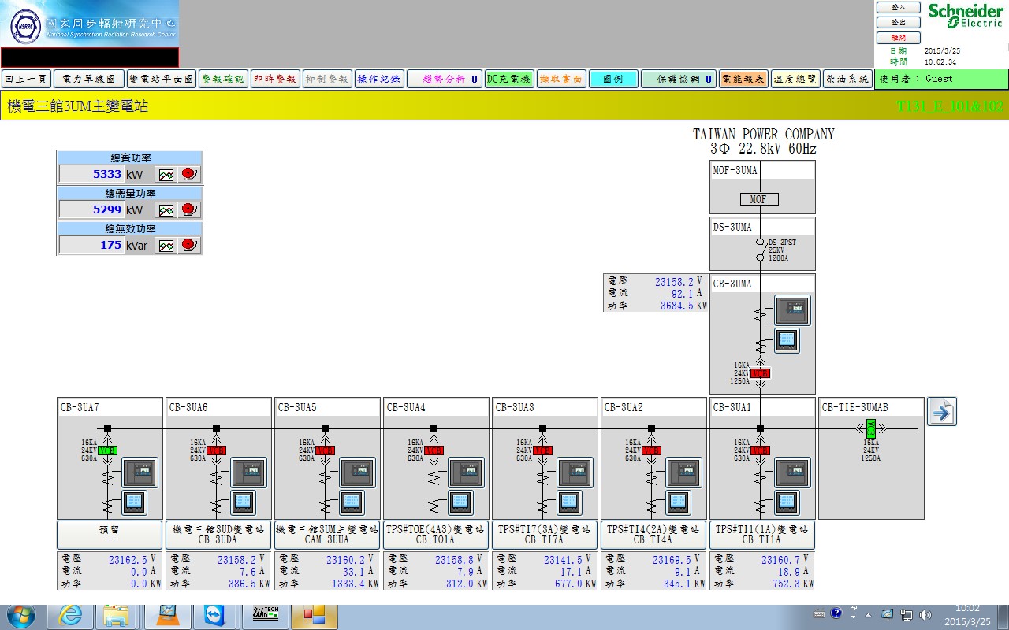
Task: Open power meter icon in CB-3UA1
Action: pos(787,502)
